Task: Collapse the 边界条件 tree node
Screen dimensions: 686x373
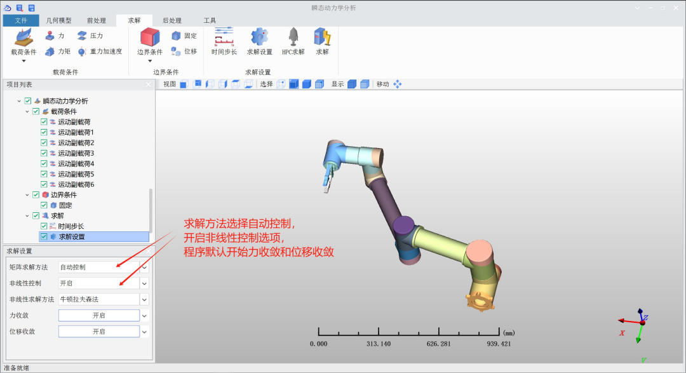Action: 27,195
